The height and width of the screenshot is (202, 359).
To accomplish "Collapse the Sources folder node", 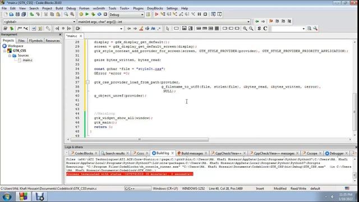I will [10, 56].
